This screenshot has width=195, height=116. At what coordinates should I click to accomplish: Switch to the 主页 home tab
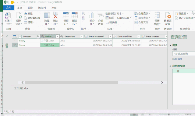click(19, 8)
